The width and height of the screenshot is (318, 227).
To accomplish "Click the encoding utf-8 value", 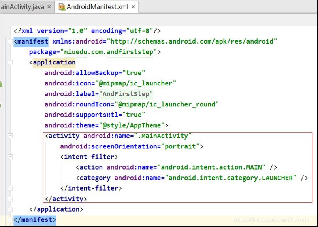I will (139, 31).
